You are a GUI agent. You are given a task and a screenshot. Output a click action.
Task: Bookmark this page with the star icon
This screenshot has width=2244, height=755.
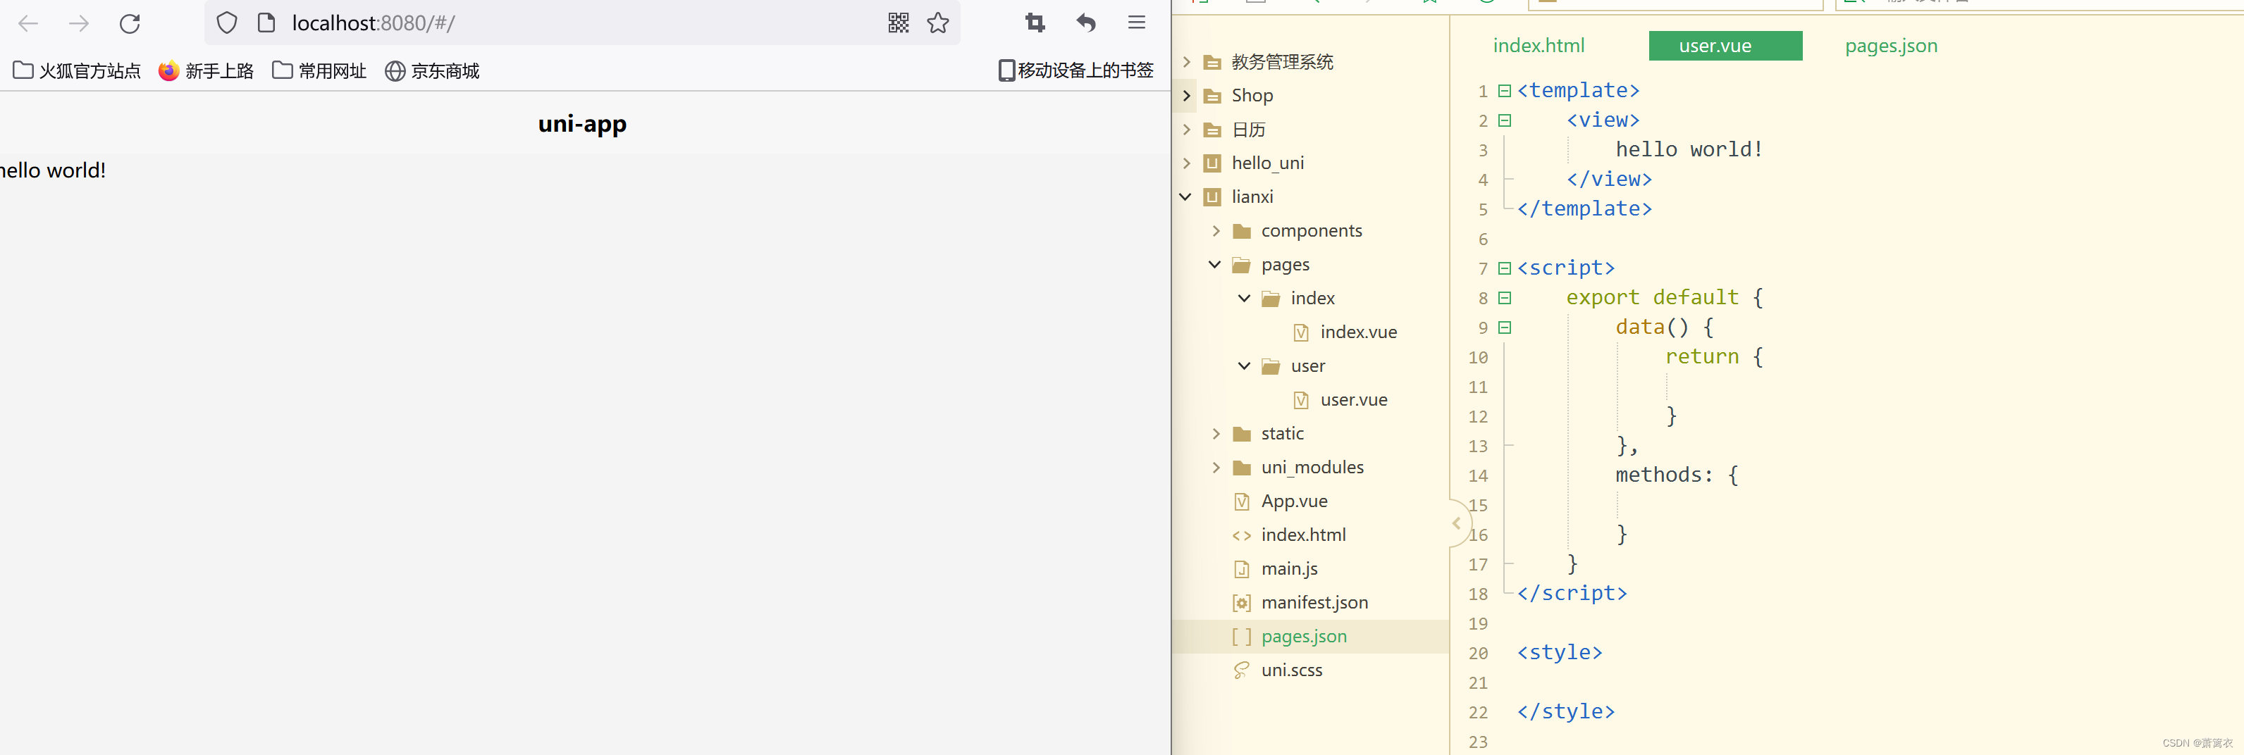point(938,23)
